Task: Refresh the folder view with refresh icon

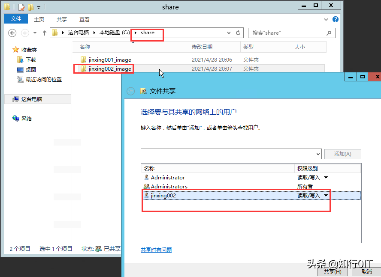Action: [239, 33]
